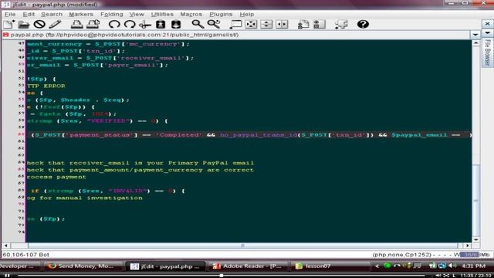The image size is (494, 278).
Task: Open the Markers menu
Action: pos(81,14)
